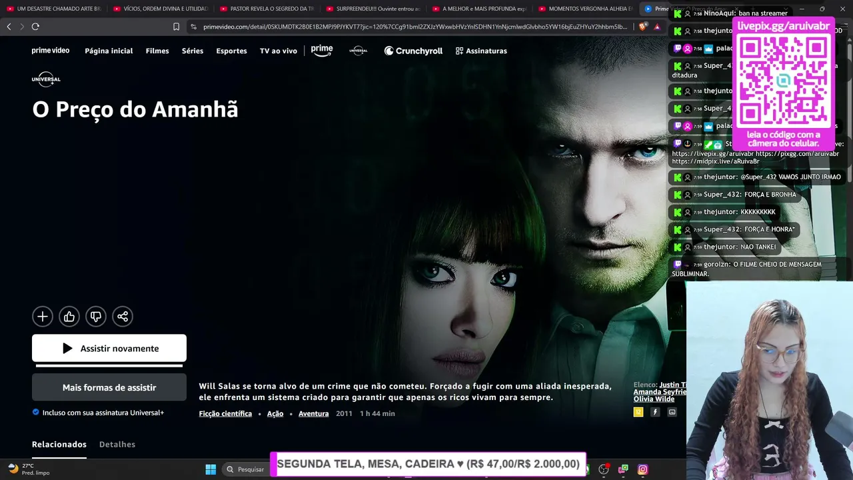Open the weather widget showing 27°C
Image resolution: width=853 pixels, height=480 pixels.
coord(29,469)
